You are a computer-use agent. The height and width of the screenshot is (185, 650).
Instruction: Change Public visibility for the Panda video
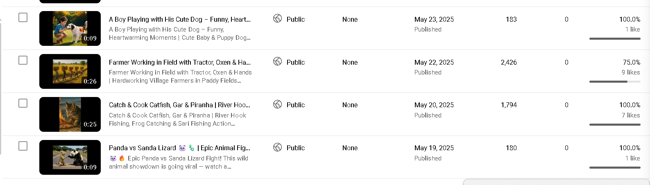point(295,148)
